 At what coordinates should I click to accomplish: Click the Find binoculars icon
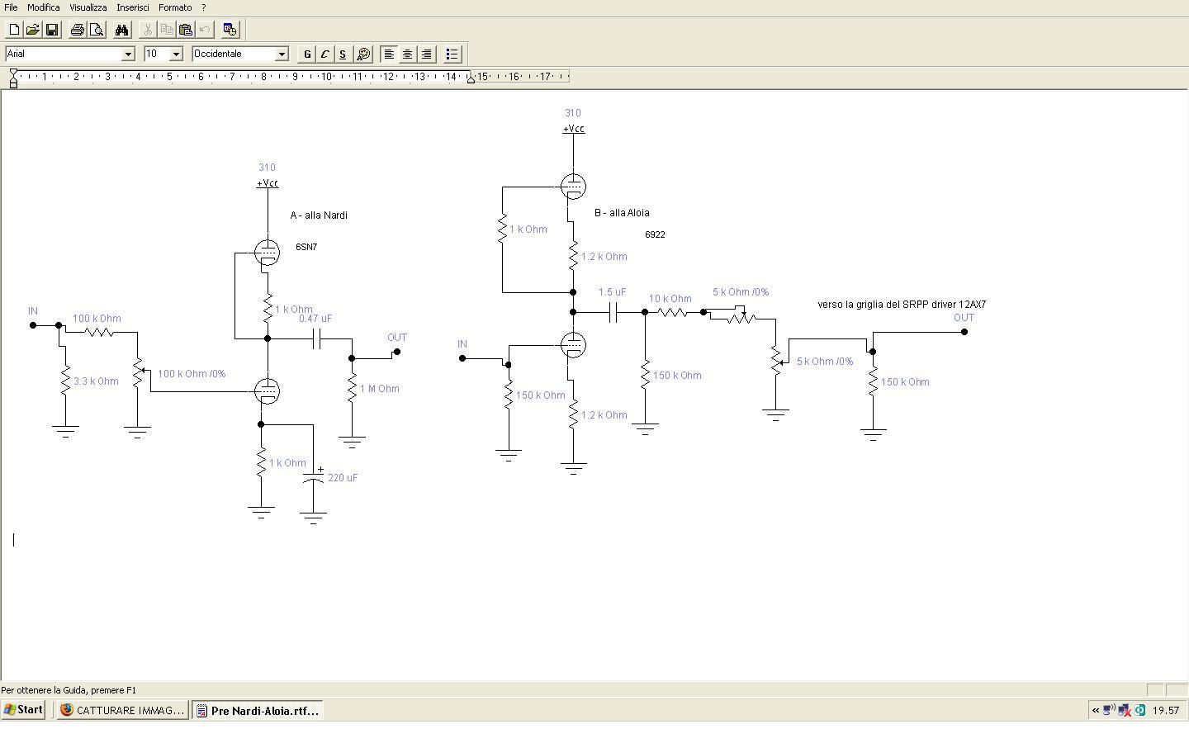(122, 30)
